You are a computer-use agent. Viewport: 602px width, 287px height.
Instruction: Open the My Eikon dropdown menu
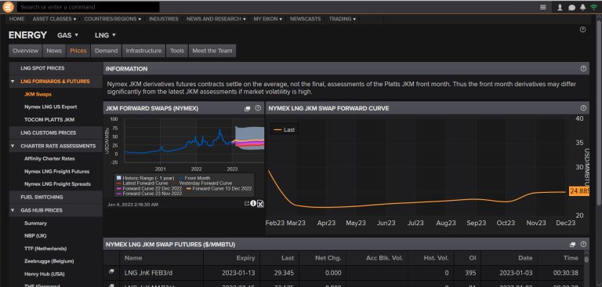click(x=268, y=19)
